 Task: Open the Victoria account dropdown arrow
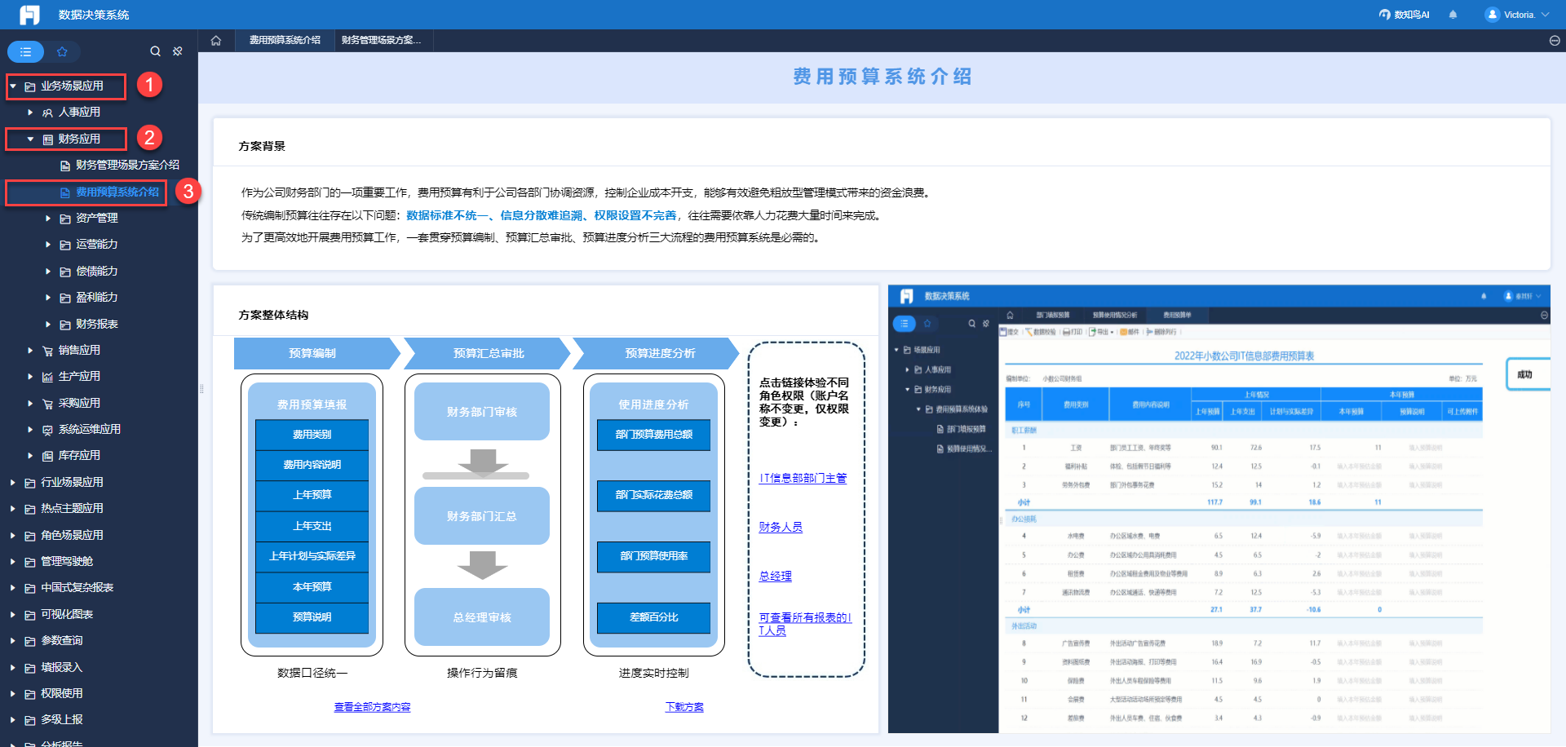click(x=1545, y=15)
